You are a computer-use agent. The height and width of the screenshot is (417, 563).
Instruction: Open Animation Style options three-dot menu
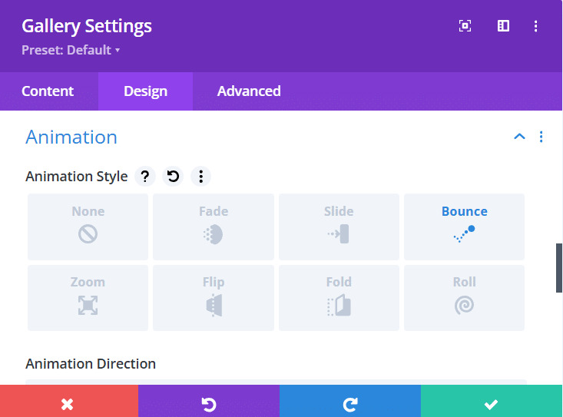coord(200,177)
